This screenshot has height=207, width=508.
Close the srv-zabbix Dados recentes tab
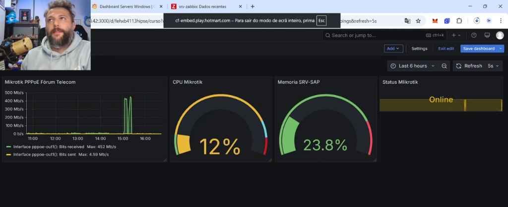(240, 6)
